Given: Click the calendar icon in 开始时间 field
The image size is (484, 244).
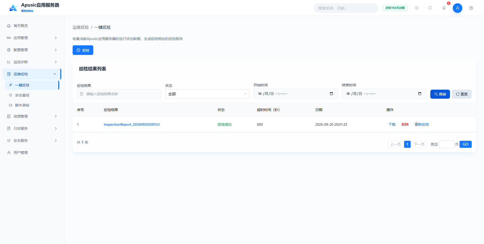Looking at the screenshot, I should pos(331,94).
